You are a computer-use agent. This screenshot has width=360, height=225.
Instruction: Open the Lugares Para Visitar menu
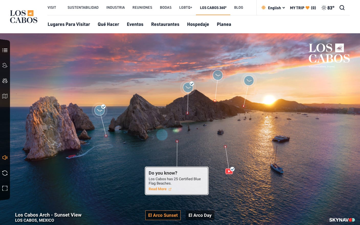pos(69,24)
